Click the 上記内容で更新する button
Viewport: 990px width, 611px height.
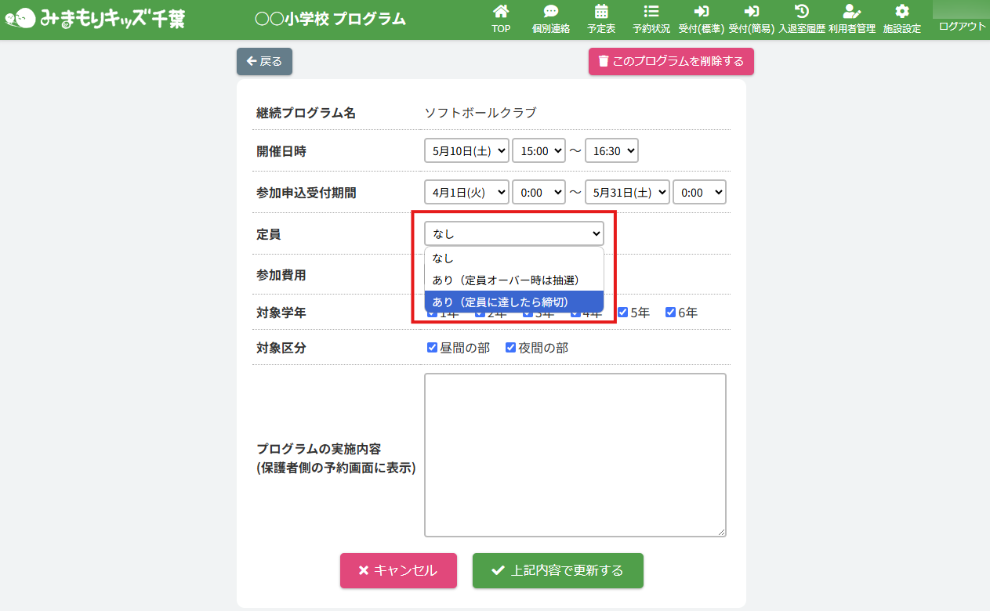point(557,570)
